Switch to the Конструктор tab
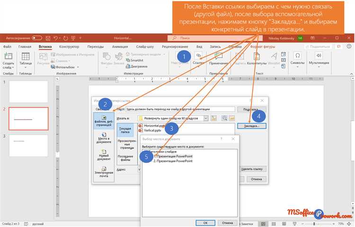355x227 pixels. [69, 47]
